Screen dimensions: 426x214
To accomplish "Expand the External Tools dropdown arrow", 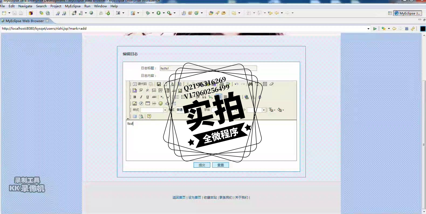I will (x=174, y=13).
